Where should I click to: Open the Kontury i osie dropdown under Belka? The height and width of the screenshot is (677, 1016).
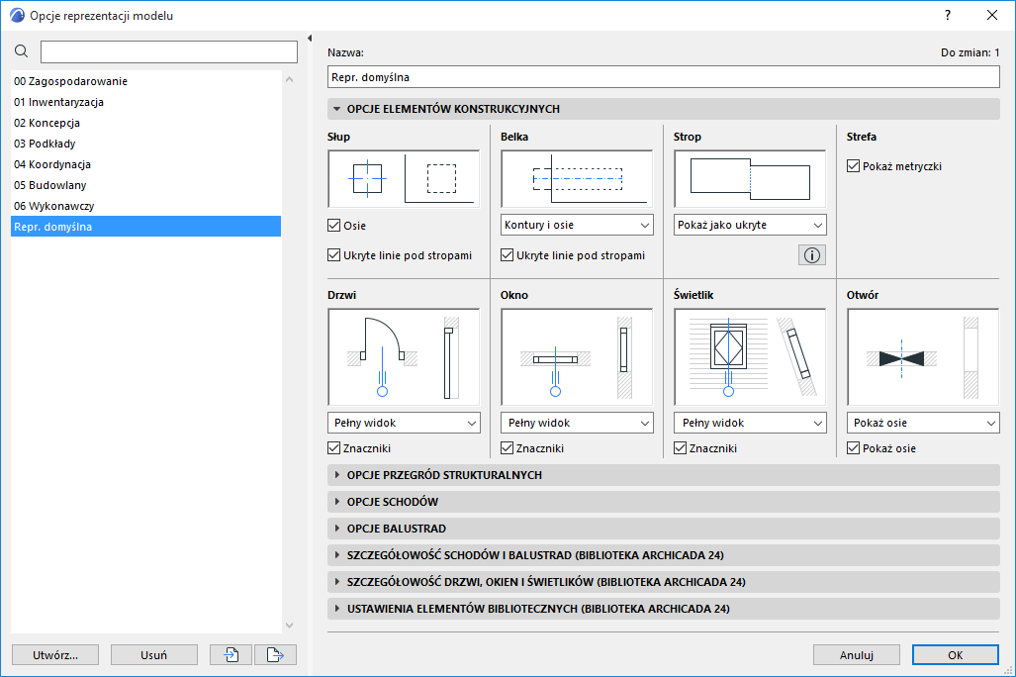click(x=576, y=225)
